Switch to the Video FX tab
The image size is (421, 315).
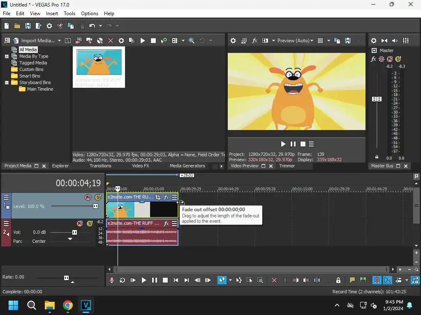click(141, 166)
